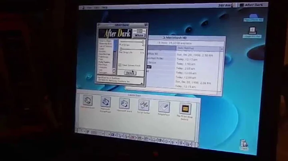The height and width of the screenshot is (161, 288).
Task: Adjust the top After Dark module slider
Action: (x=132, y=42)
